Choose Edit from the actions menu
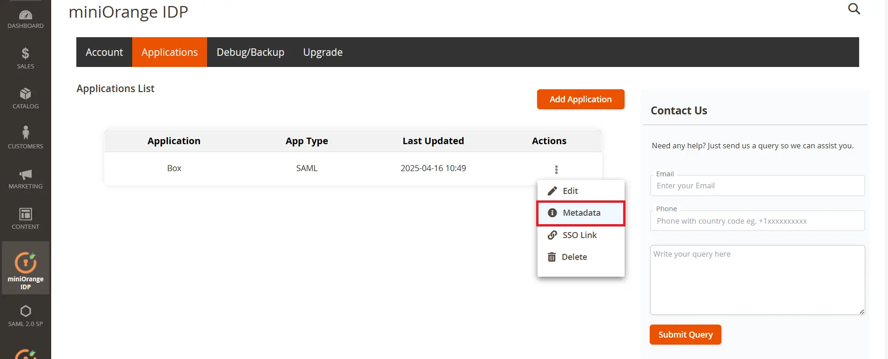 [x=581, y=191]
